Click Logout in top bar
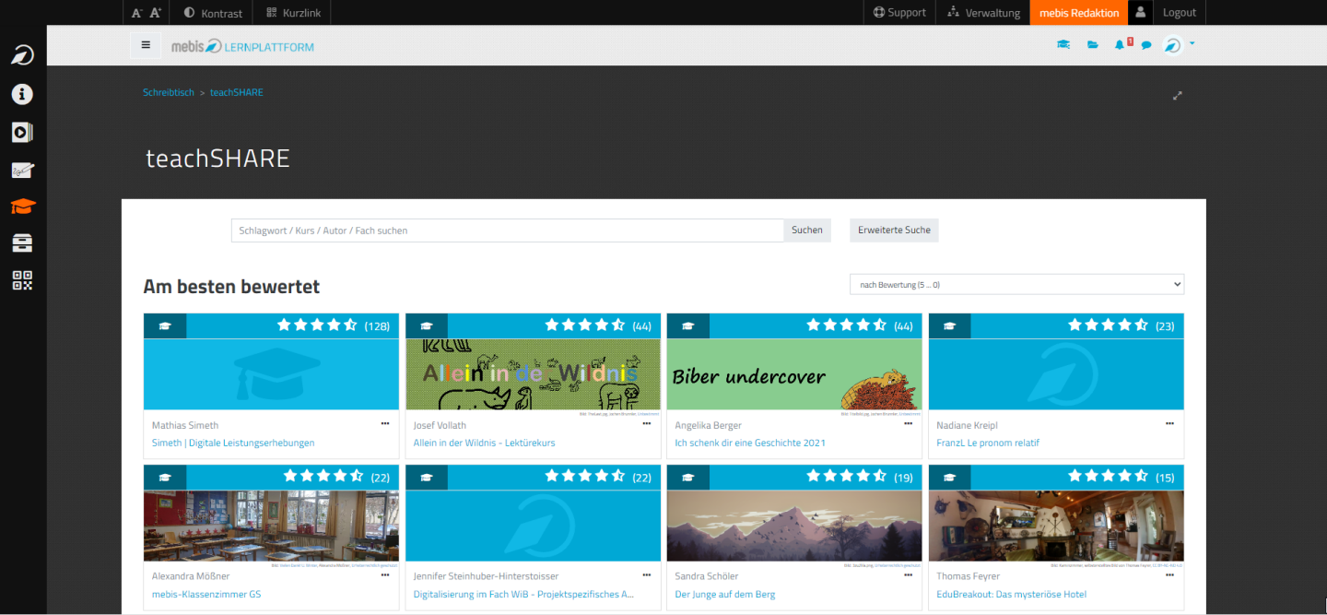Screen dimensions: 1327x615 [x=1179, y=13]
